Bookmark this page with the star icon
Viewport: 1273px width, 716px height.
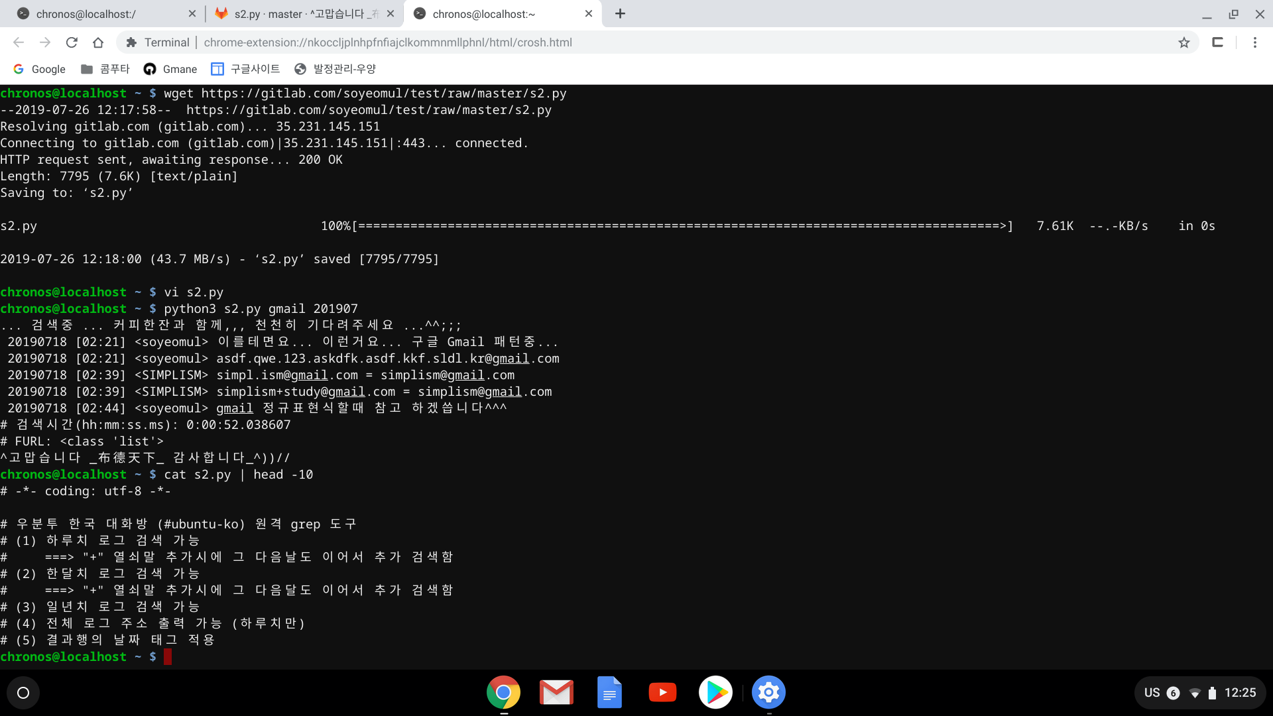(1184, 42)
